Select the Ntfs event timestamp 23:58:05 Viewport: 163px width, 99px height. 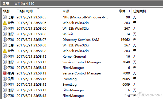click(31, 17)
